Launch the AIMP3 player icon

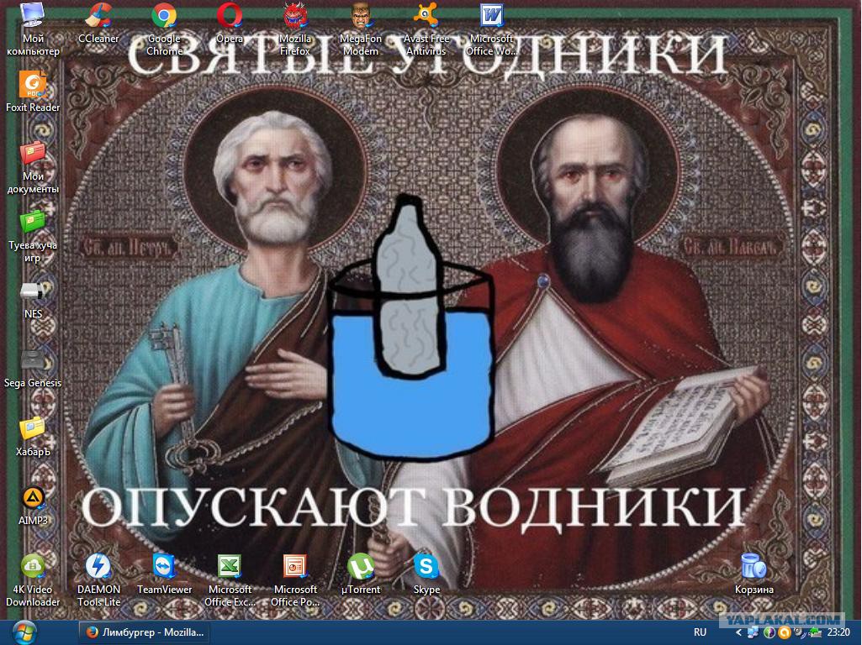pos(33,505)
